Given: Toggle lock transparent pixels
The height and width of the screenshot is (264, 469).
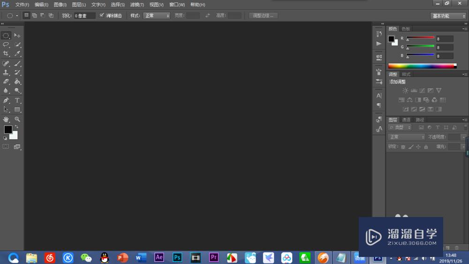Looking at the screenshot, I should tap(403, 147).
